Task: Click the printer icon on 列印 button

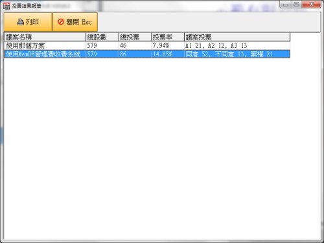Action: (x=20, y=22)
